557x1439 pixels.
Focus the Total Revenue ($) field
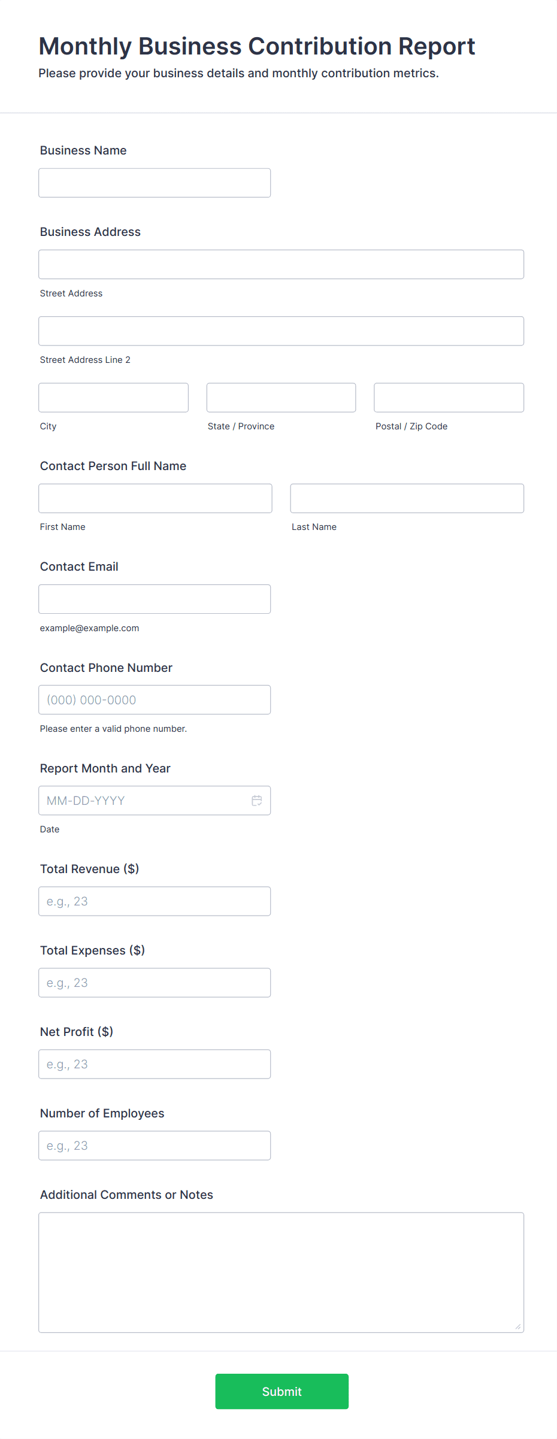[155, 901]
